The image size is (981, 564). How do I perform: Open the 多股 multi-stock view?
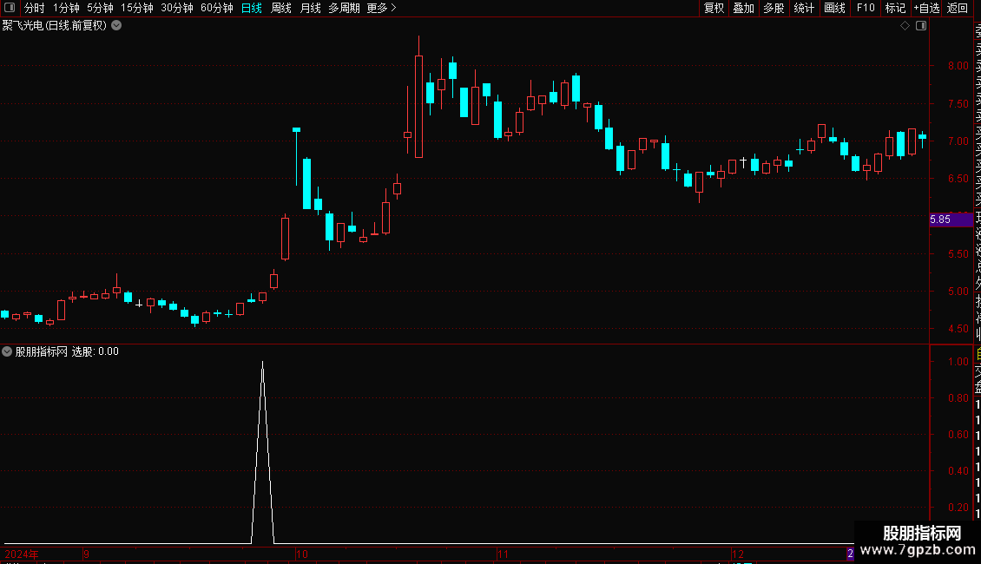[x=774, y=8]
